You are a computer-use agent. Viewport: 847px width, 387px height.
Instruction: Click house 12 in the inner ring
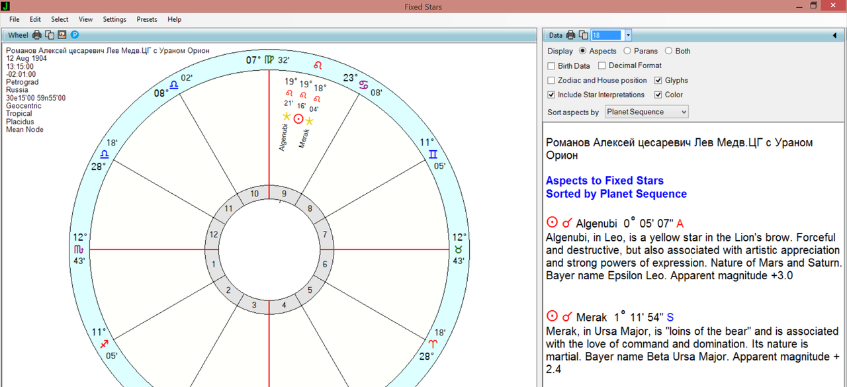tap(214, 235)
